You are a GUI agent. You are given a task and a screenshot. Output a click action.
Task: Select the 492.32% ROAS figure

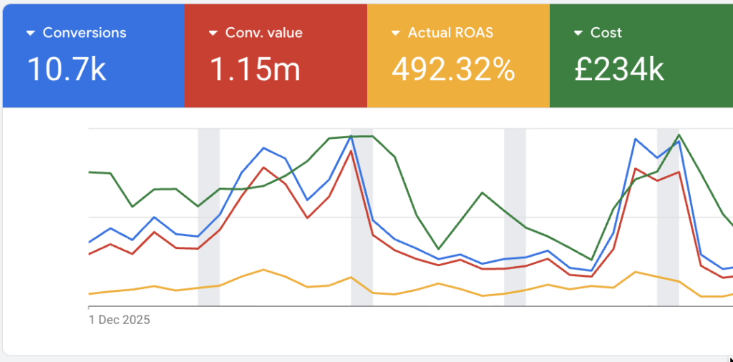[453, 69]
